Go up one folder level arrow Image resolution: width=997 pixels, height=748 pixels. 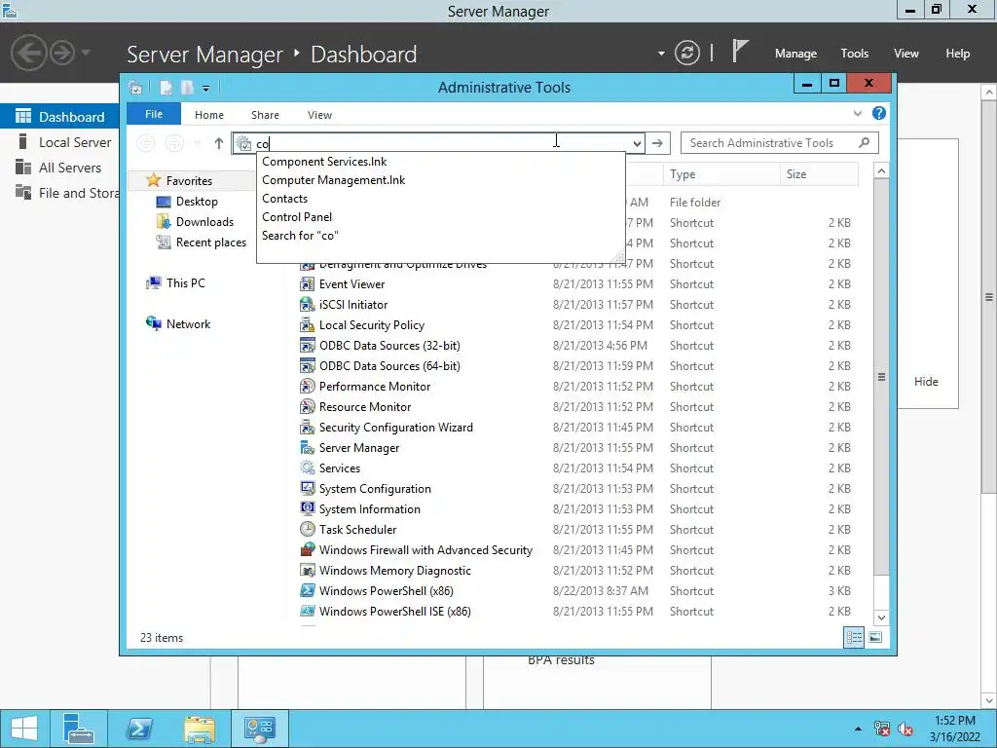(219, 143)
